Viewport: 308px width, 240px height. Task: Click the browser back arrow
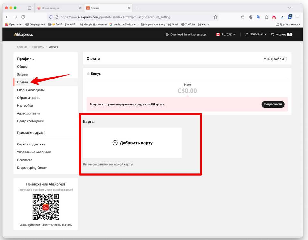click(x=7, y=17)
